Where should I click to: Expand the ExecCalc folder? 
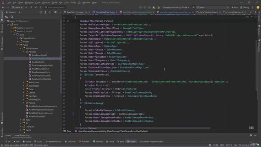pos(24,96)
